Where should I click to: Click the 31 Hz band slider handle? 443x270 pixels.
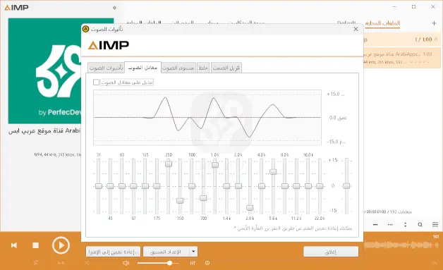(x=99, y=186)
